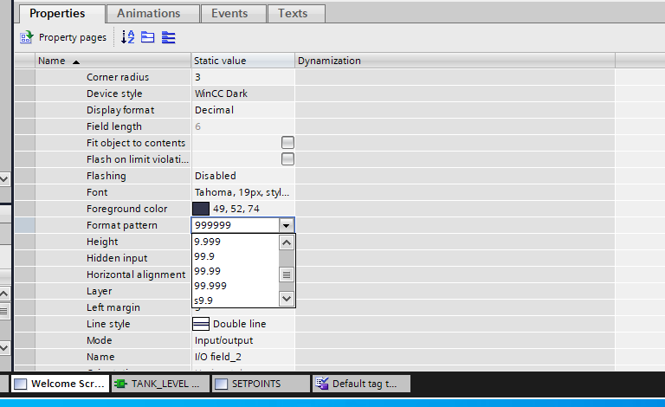Choose 99.99 from the format list

208,271
